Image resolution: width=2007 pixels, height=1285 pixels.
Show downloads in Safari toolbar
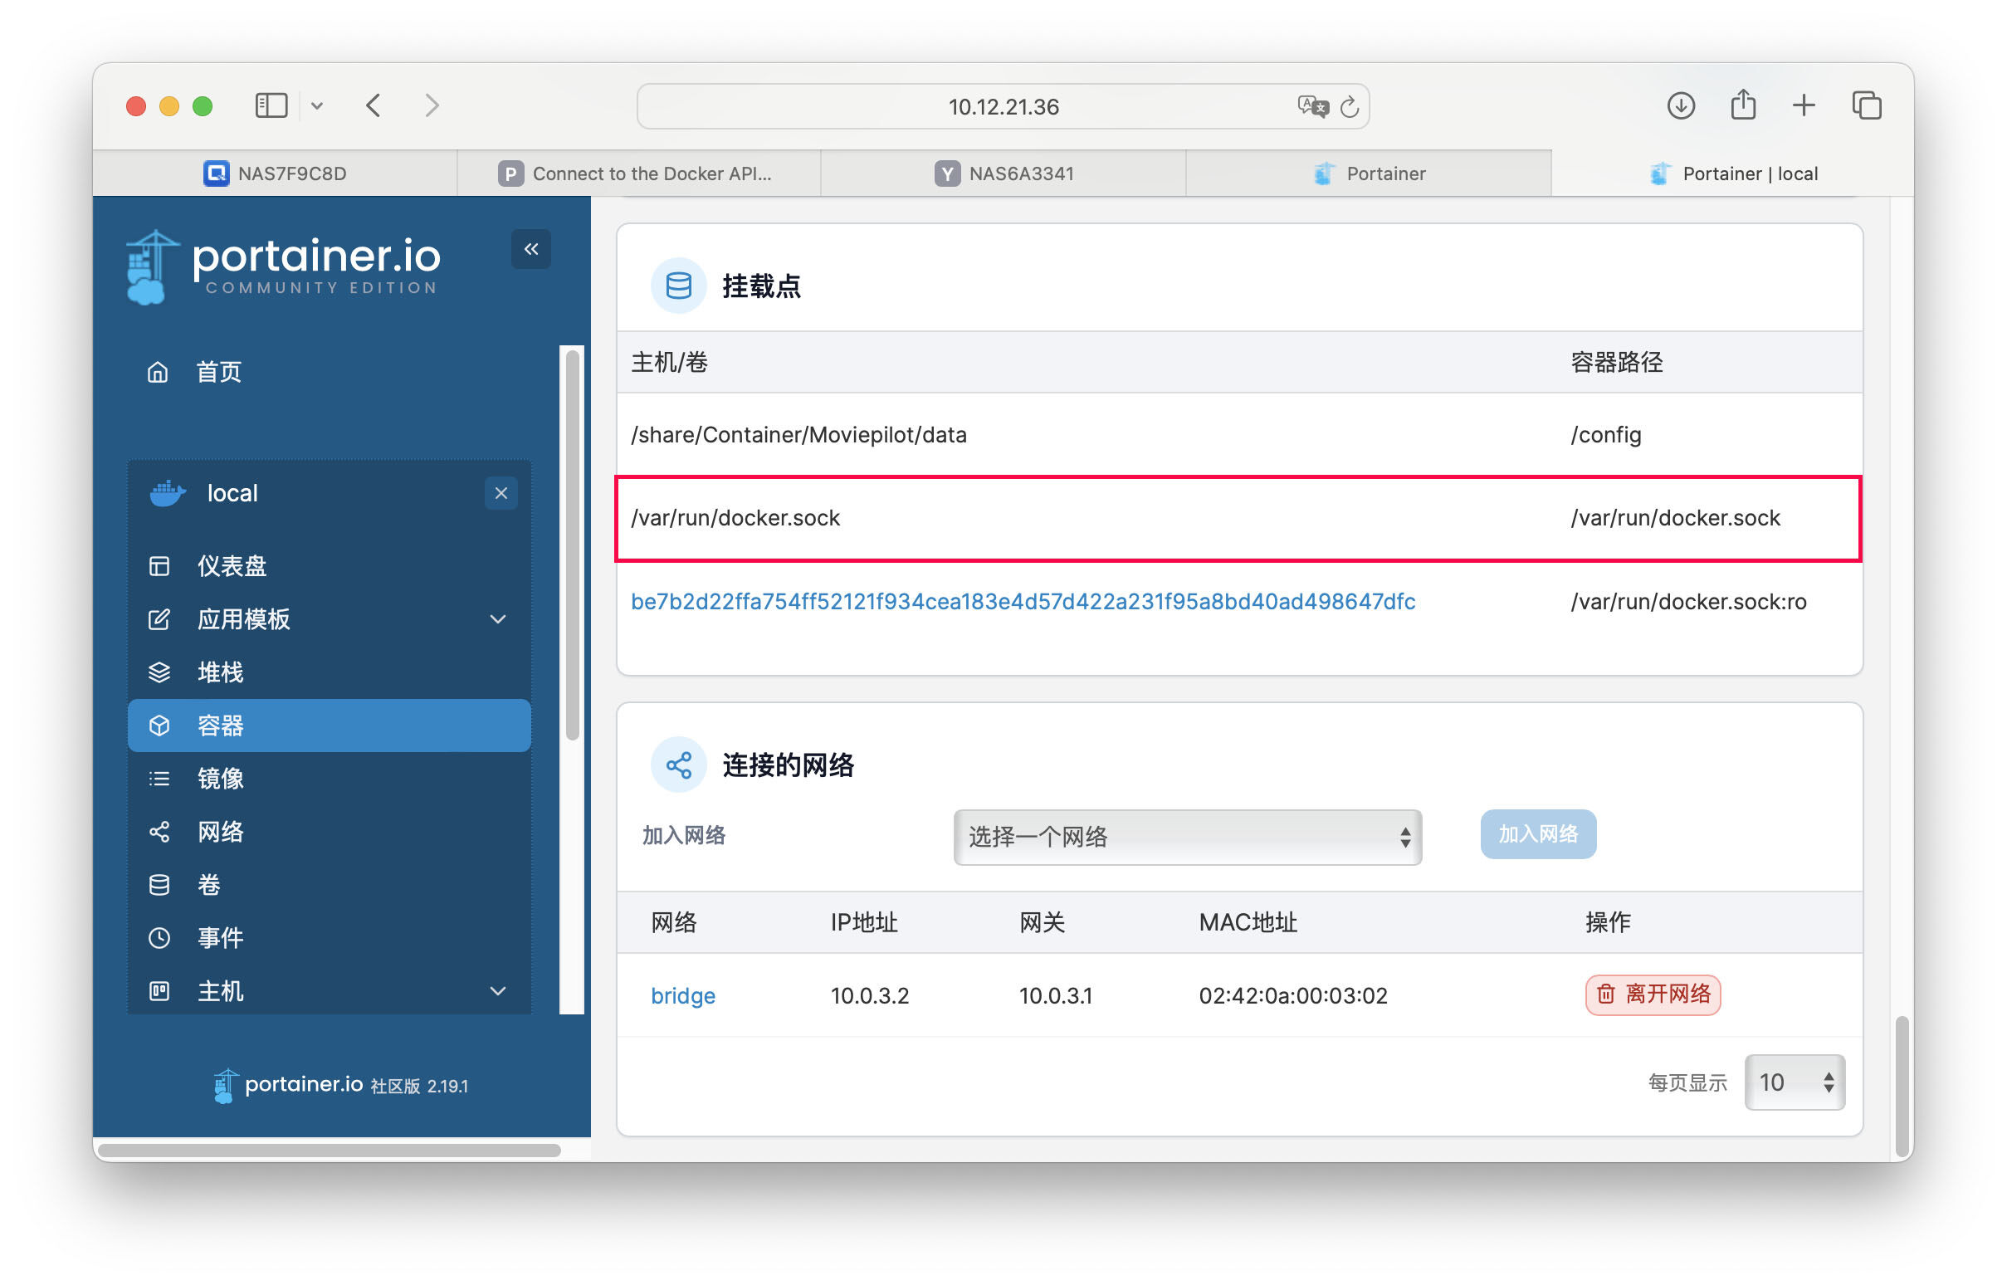(x=1680, y=106)
